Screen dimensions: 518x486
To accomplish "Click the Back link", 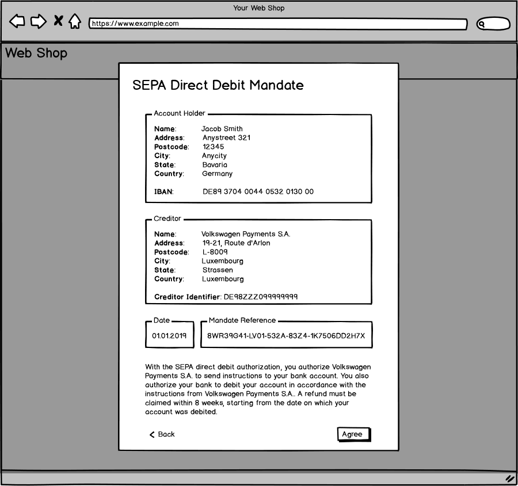I will pyautogui.click(x=162, y=434).
